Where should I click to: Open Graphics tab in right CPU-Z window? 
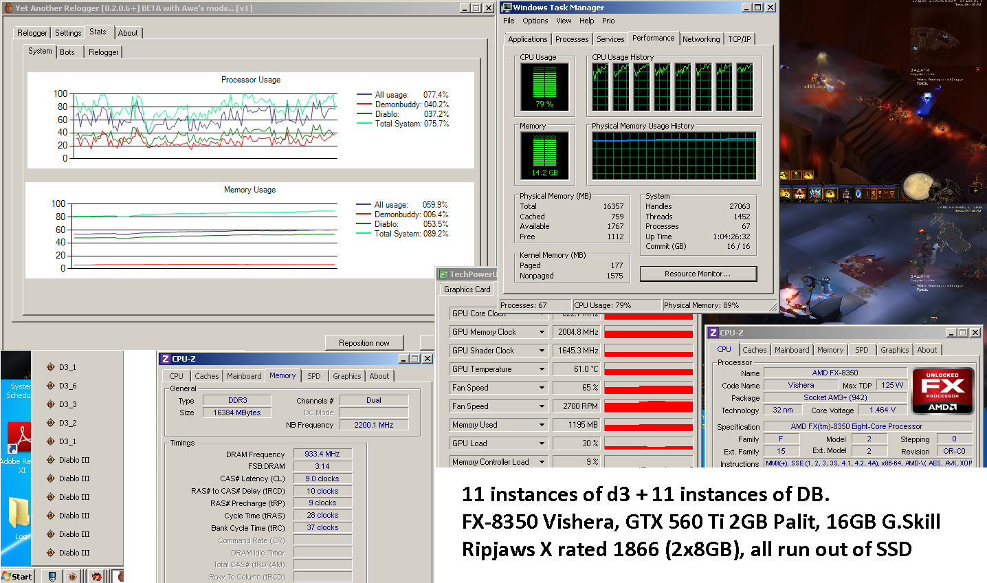(x=895, y=350)
